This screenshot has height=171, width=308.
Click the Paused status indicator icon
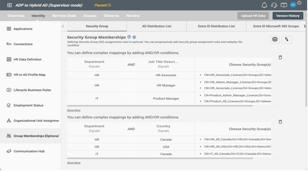[x=109, y=5]
